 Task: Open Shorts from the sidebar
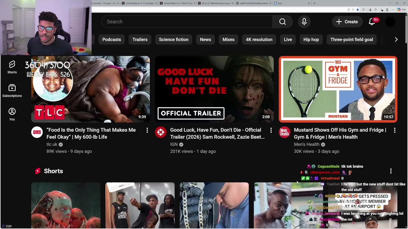click(x=12, y=67)
